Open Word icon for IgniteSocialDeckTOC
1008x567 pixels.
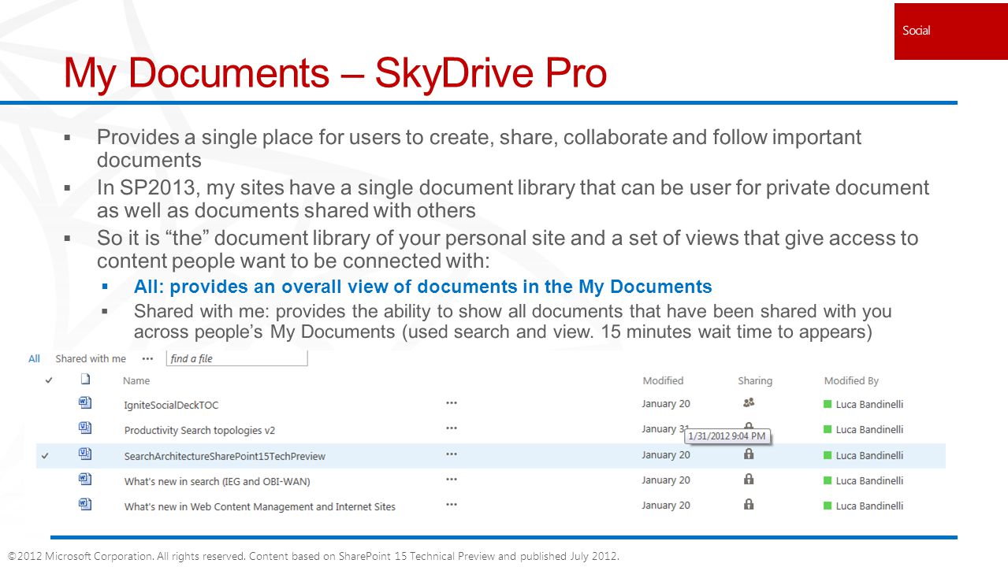tap(85, 403)
